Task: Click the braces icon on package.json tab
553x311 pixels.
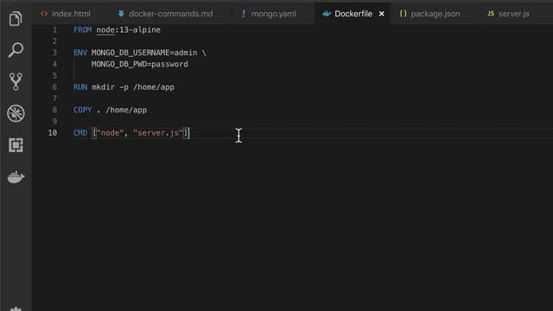Action: click(x=404, y=14)
